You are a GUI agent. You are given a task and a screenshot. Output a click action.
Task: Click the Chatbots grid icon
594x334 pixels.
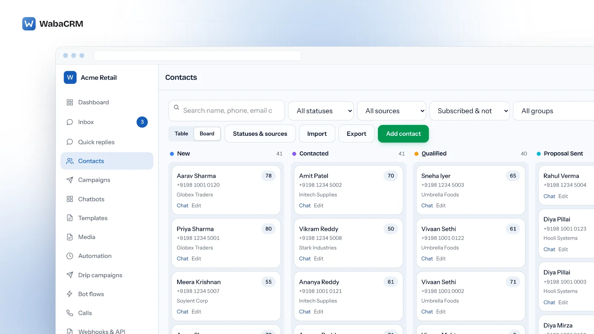[x=70, y=199]
